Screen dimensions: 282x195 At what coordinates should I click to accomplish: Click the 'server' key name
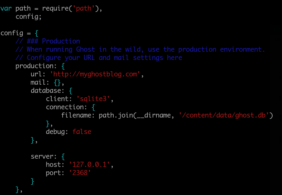[x=42, y=157]
